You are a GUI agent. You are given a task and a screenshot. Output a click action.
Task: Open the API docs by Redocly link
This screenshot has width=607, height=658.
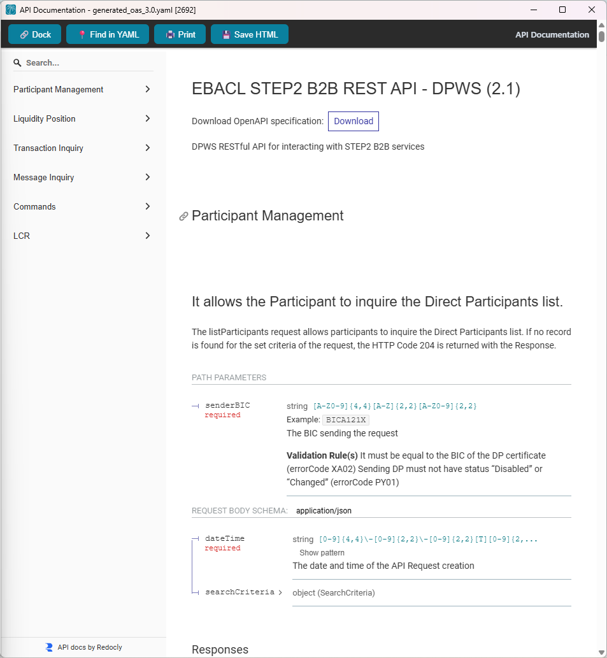click(89, 647)
